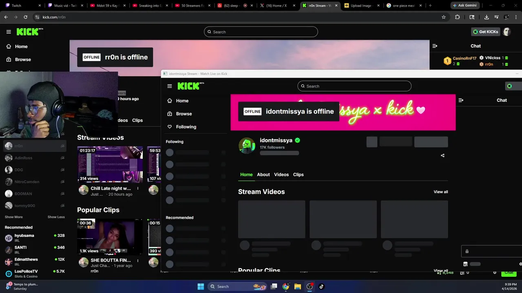
Task: Open browser extensions puzzle icon
Action: [457, 17]
